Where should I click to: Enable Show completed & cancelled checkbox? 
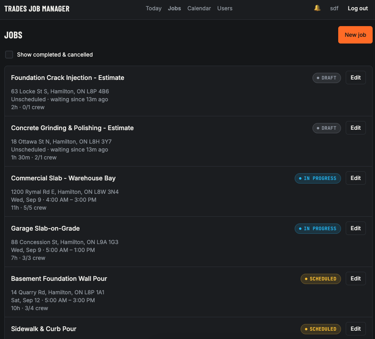tap(9, 55)
